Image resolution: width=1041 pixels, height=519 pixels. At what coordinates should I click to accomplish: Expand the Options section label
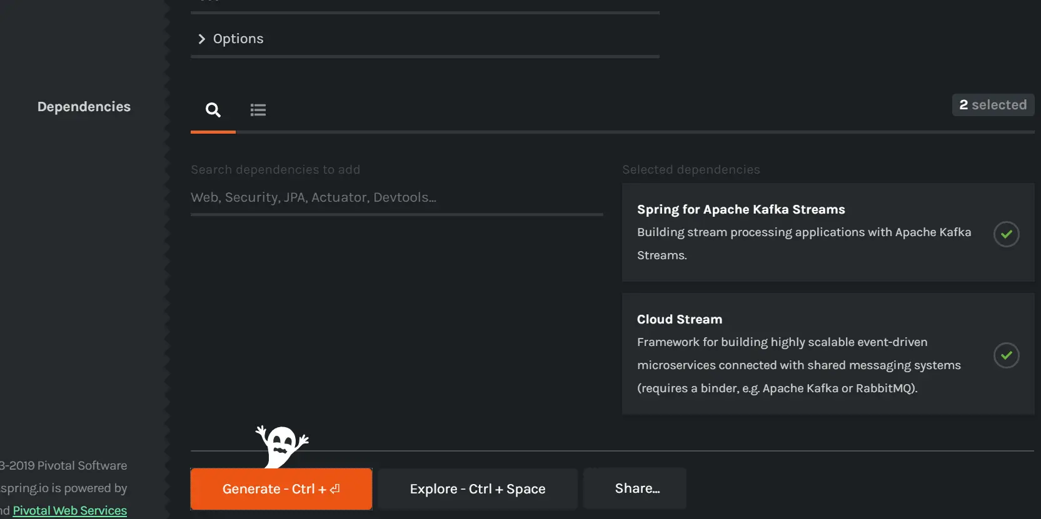tap(238, 39)
